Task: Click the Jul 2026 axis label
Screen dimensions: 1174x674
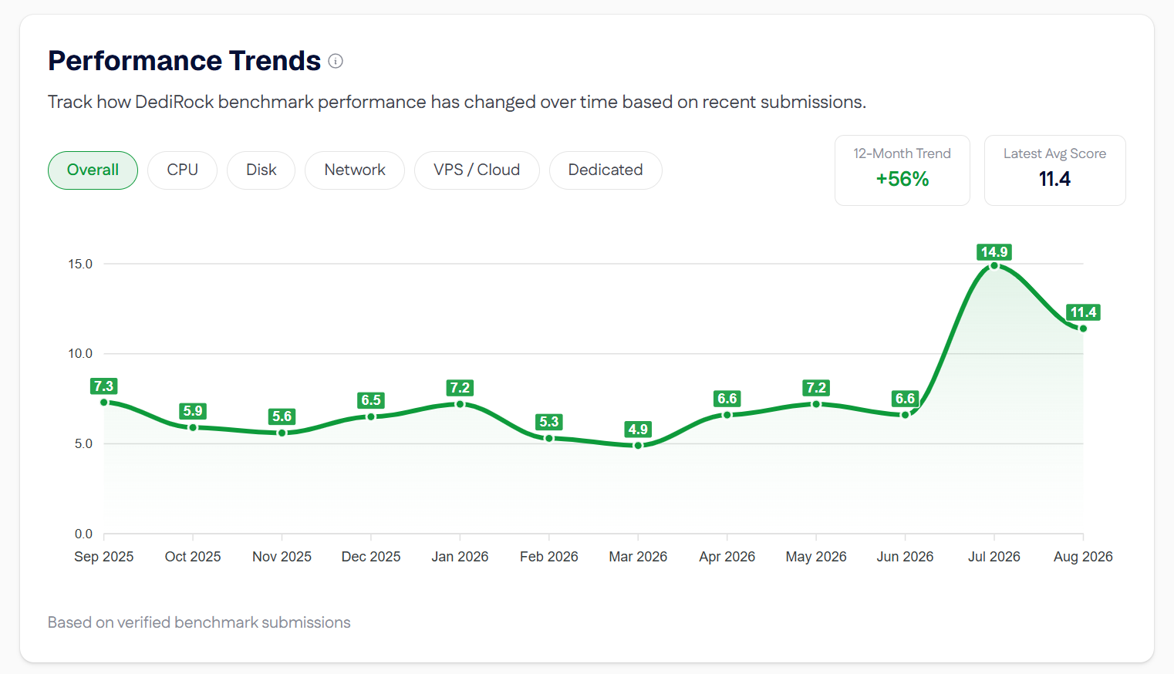Action: (994, 557)
